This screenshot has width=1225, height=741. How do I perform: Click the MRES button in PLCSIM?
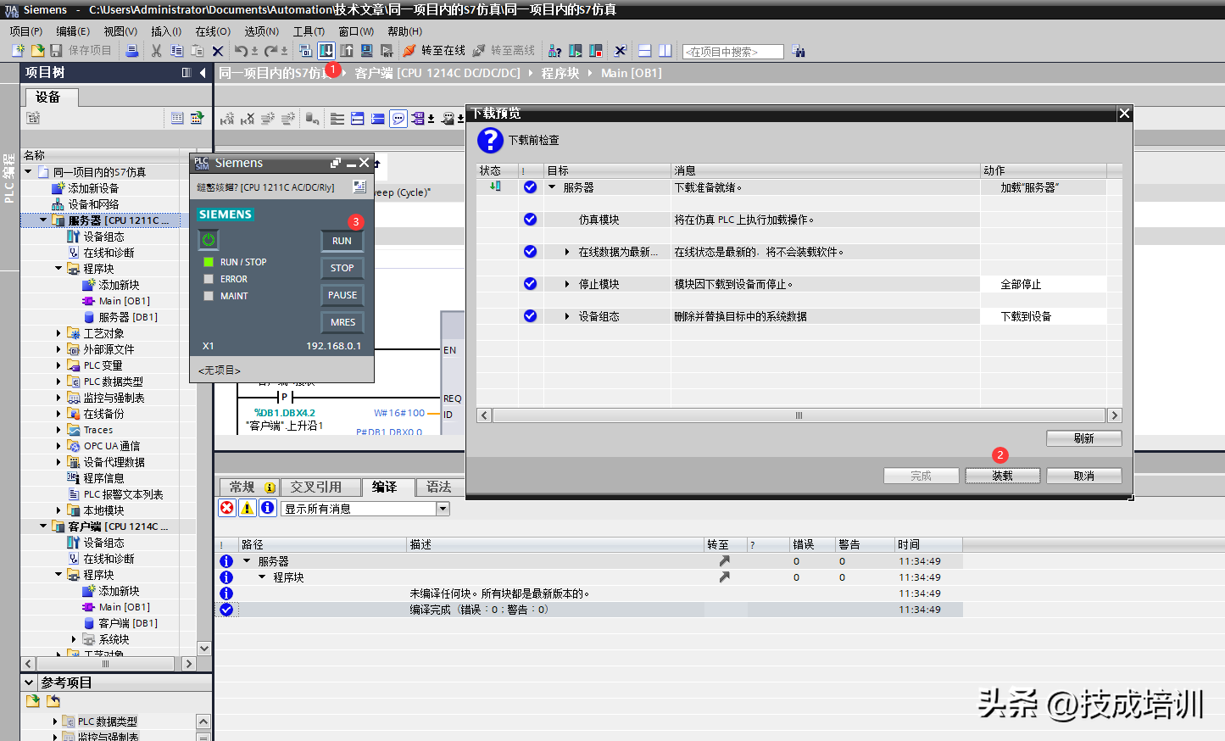[342, 322]
